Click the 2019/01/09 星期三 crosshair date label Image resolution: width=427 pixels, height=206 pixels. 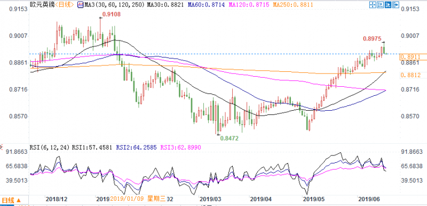138,199
